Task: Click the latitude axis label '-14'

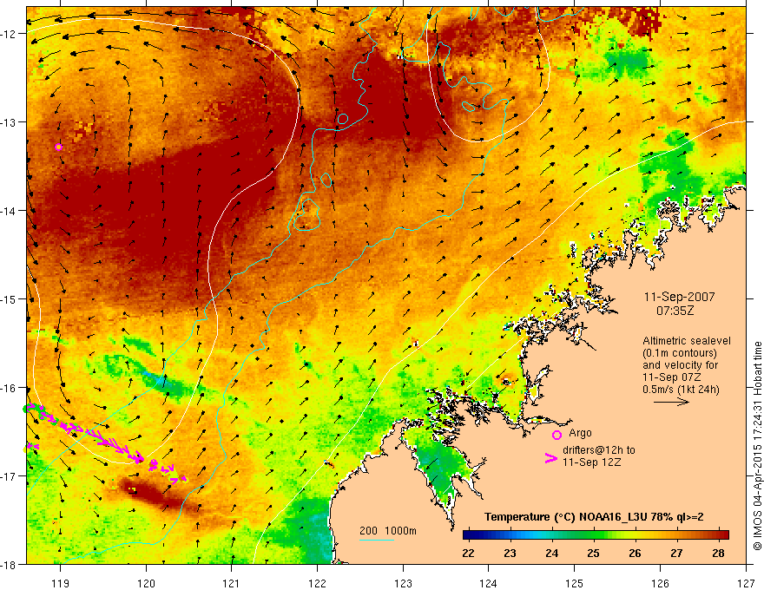Action: tap(10, 211)
